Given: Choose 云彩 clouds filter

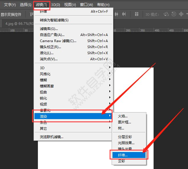Looking at the screenshot, I should (x=129, y=161).
